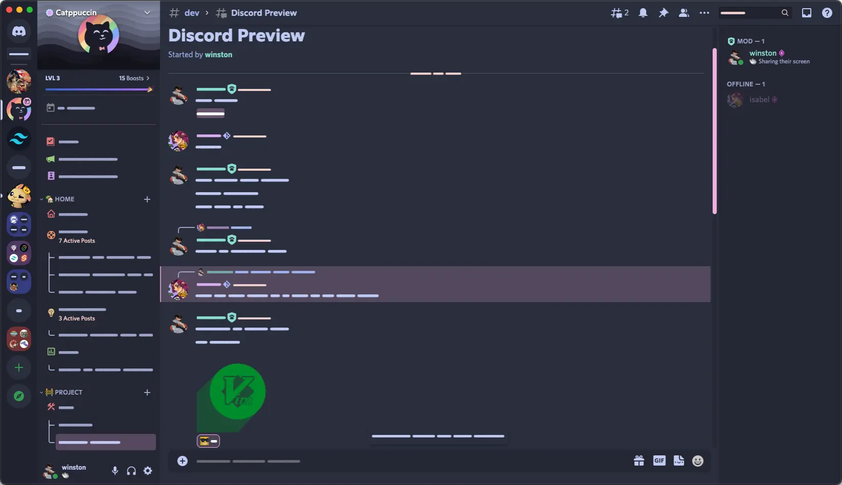Screen dimensions: 842x485
Task: Open the inbox icon in header
Action: pos(807,13)
